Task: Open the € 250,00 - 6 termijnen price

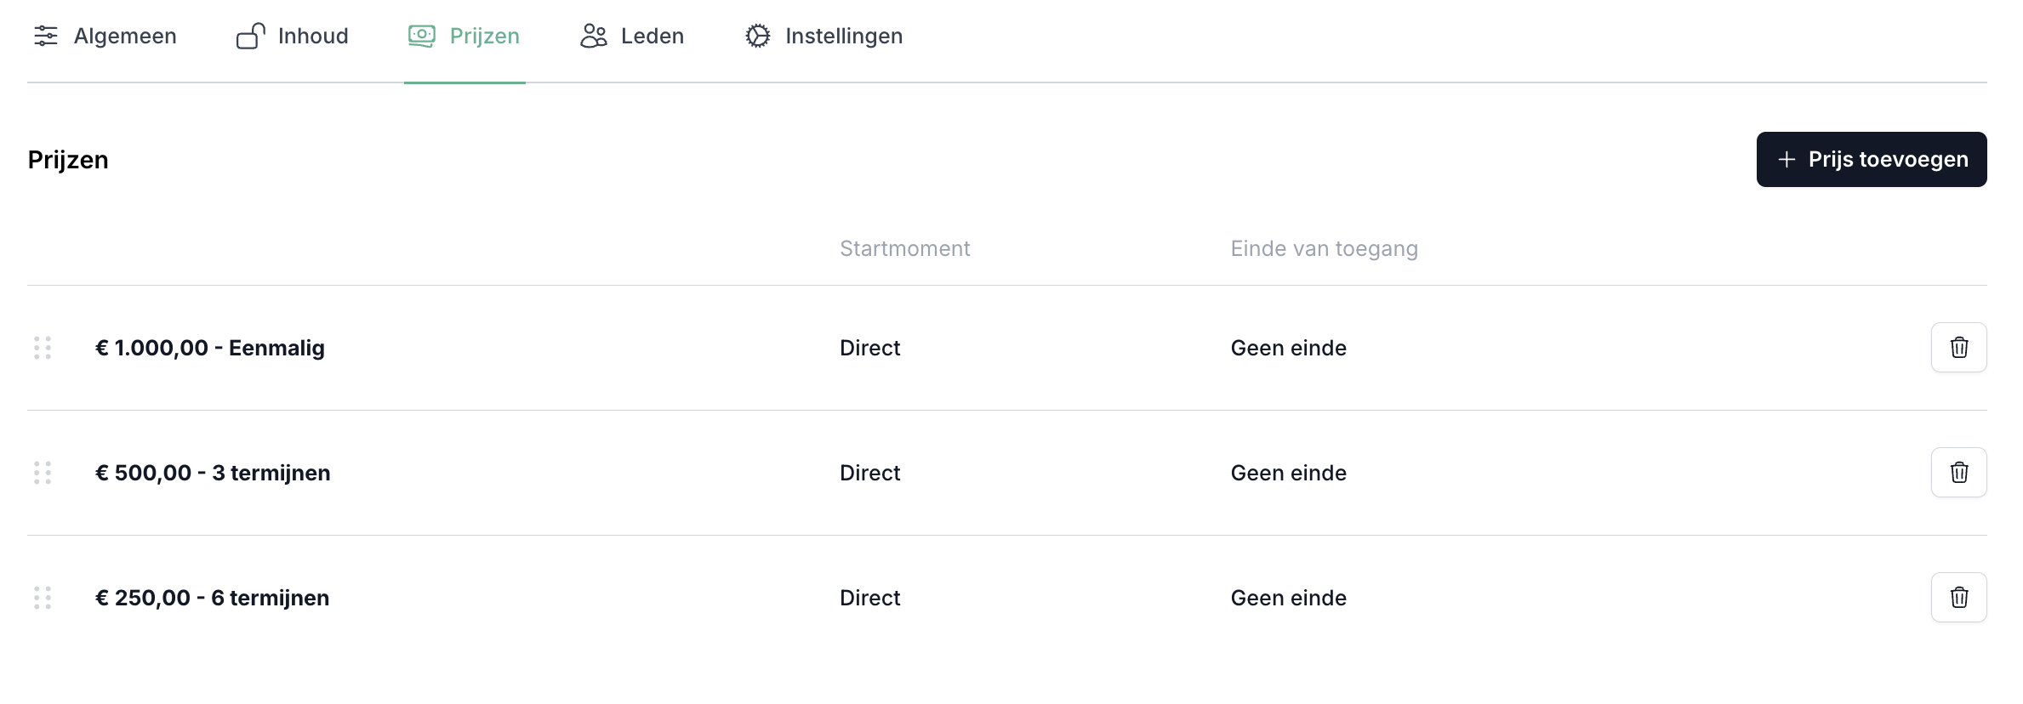Action: tap(212, 598)
